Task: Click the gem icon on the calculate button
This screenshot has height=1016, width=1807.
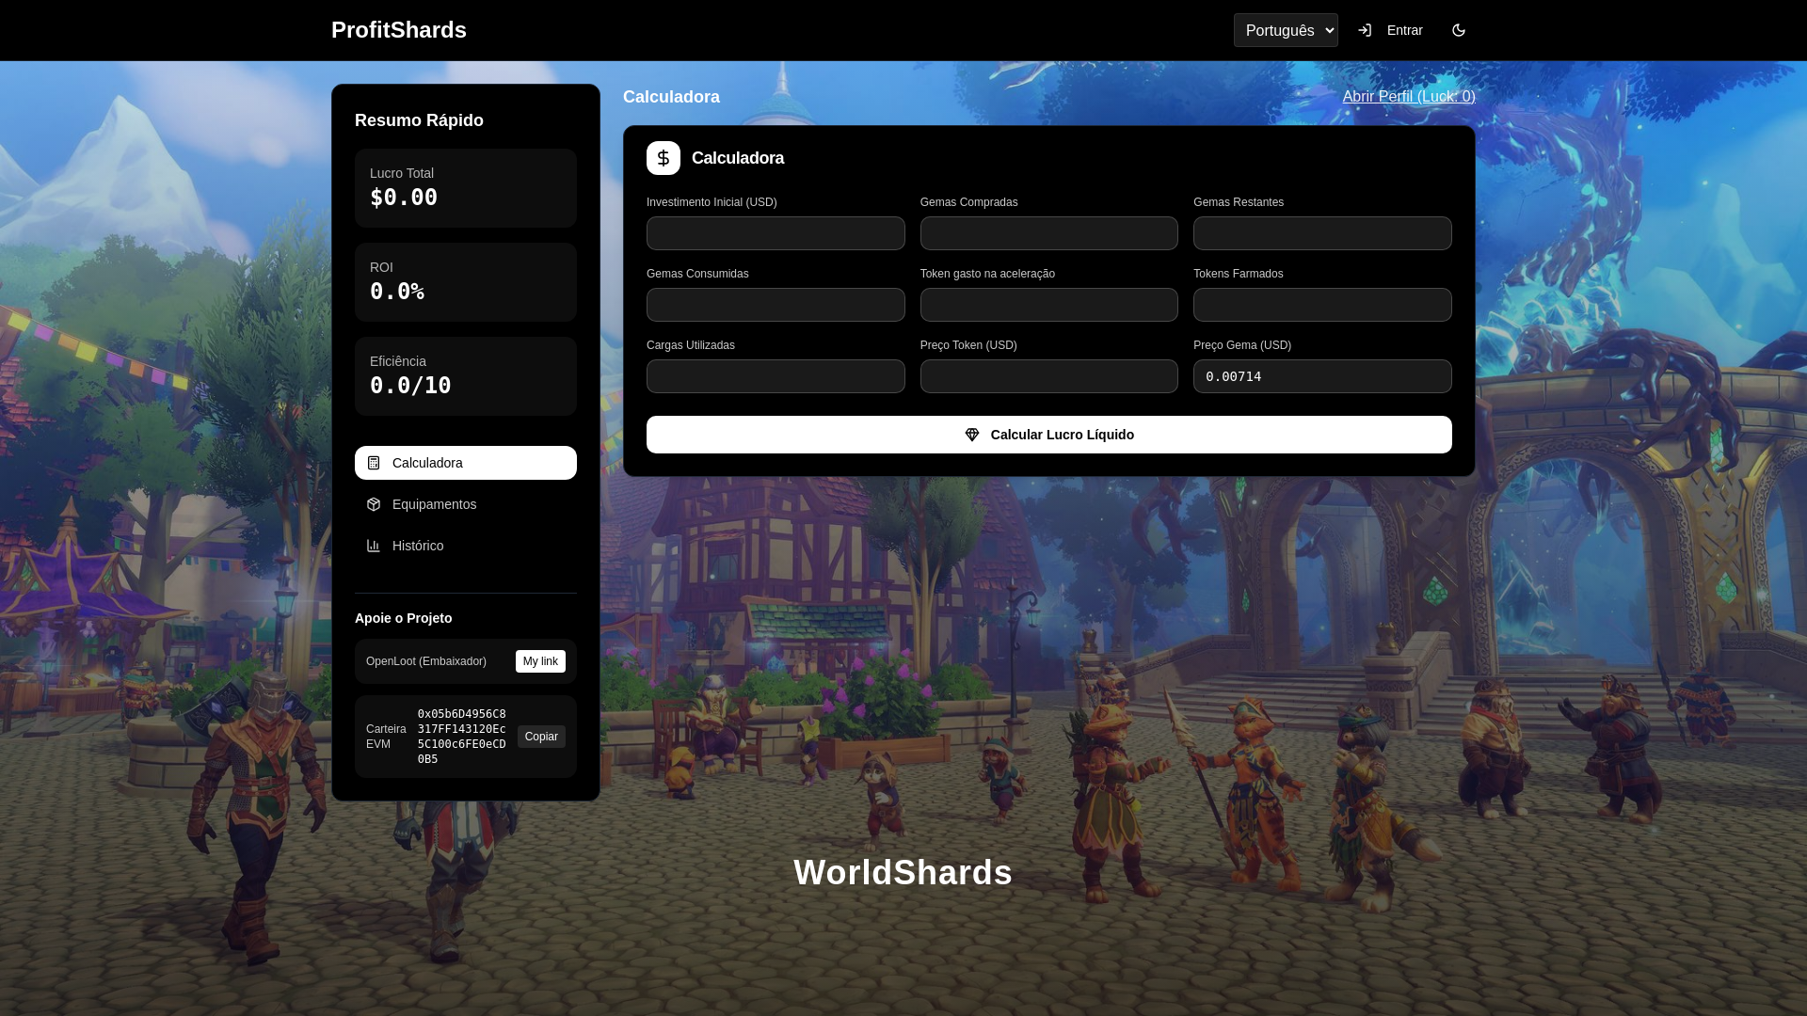Action: [x=972, y=435]
